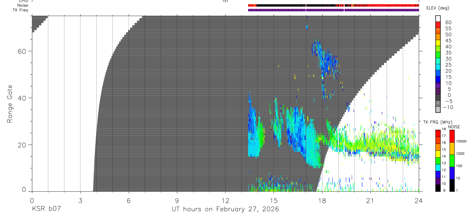Click the amber segment of NOISE color bar
This screenshot has height=217, width=471.
pyautogui.click(x=452, y=148)
